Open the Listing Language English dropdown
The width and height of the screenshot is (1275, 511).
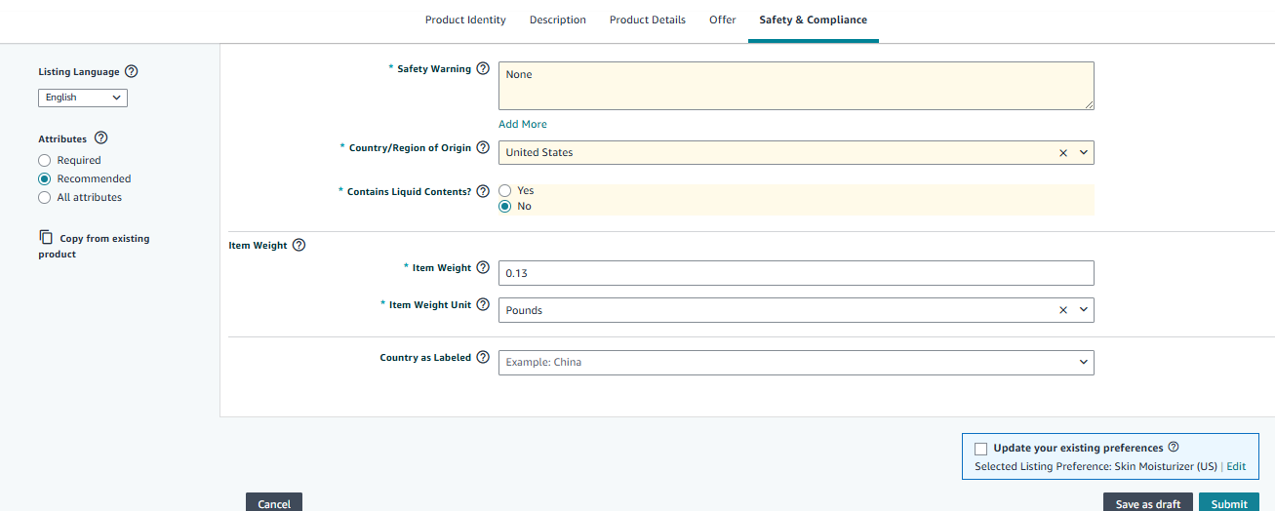(x=83, y=98)
